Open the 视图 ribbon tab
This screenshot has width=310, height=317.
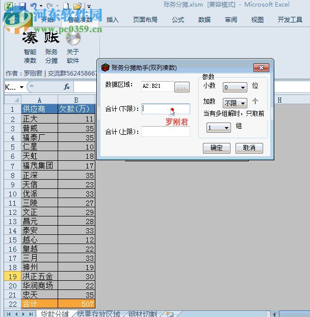257,20
